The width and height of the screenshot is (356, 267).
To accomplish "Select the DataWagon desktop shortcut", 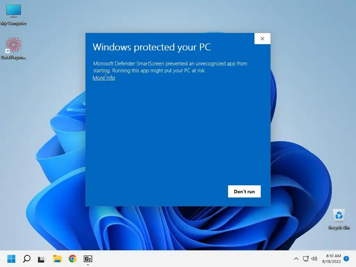I will click(x=14, y=48).
